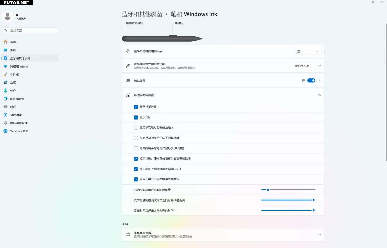Click the 网络和 Internet Wi-Fi icon
Image resolution: width=387 pixels, height=248 pixels.
point(6,66)
